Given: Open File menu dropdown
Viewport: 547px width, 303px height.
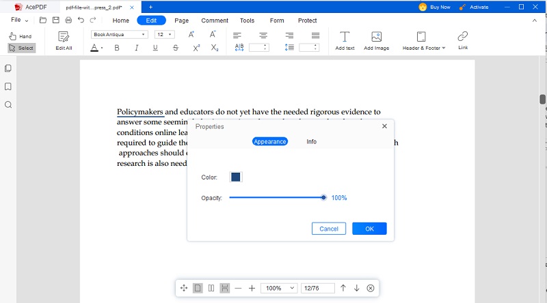Looking at the screenshot, I should pos(20,20).
